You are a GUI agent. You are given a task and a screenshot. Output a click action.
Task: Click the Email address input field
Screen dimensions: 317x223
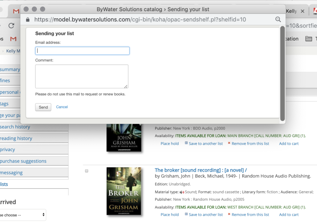click(x=82, y=51)
